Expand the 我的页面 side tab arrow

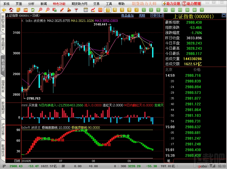click(x=3, y=30)
